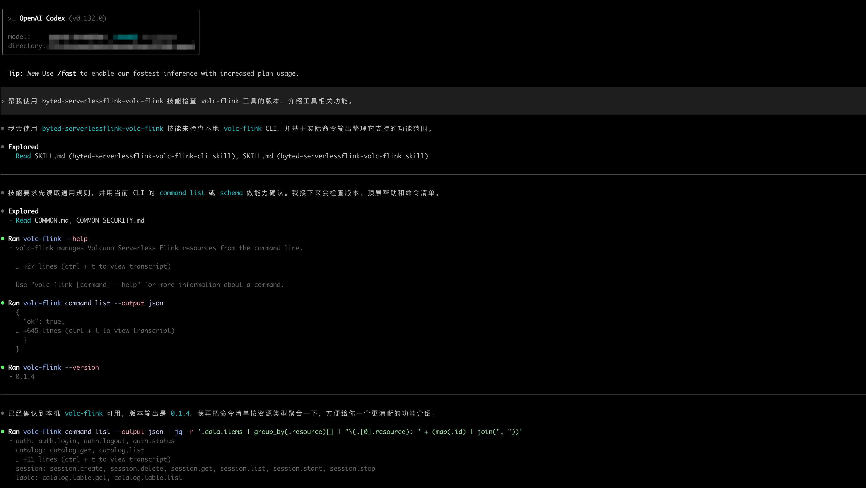Click the '/fast' command in the tip line

pyautogui.click(x=66, y=73)
